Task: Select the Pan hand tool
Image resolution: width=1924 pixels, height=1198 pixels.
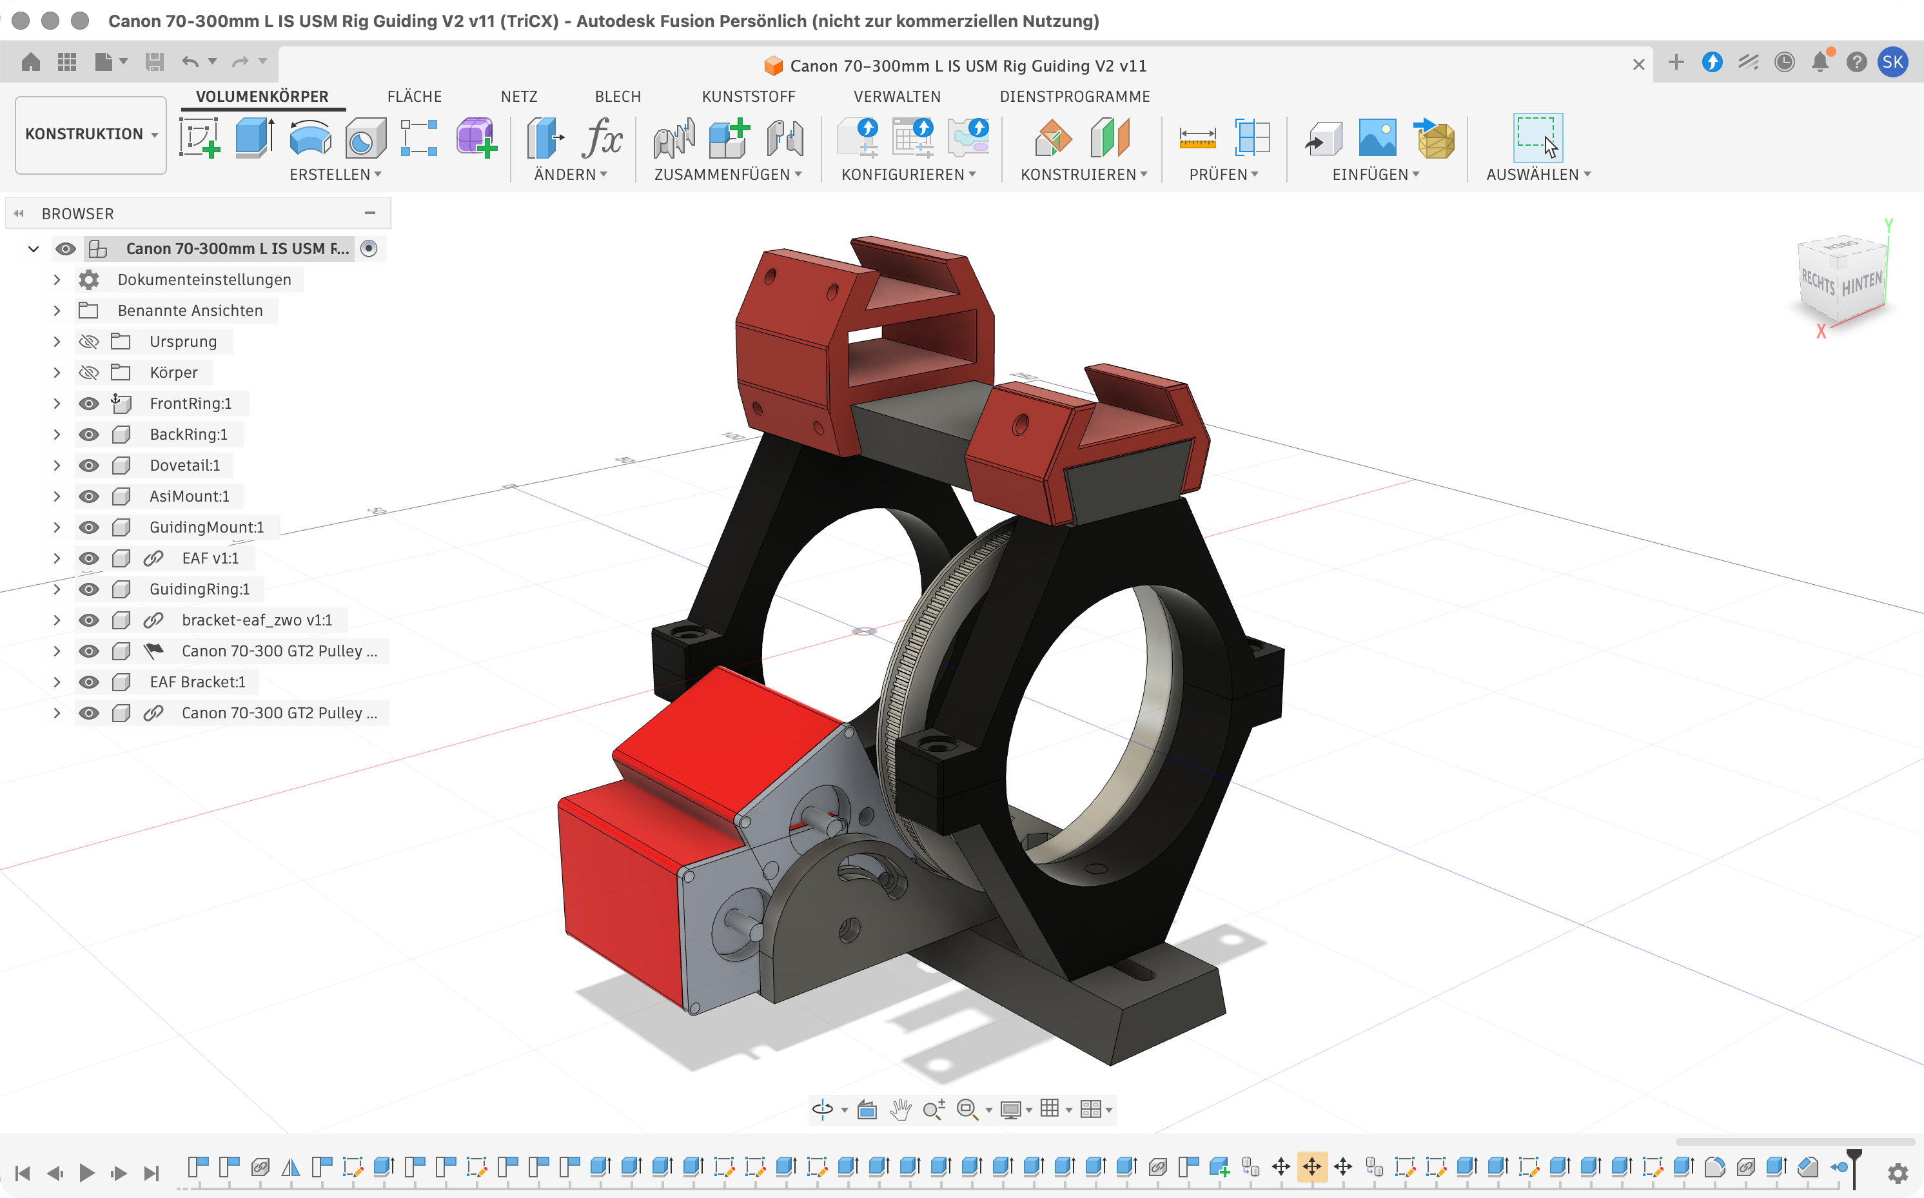Action: (900, 1109)
